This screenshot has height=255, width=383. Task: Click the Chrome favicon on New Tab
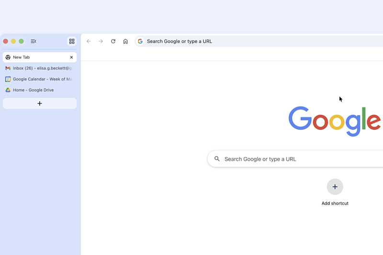click(8, 57)
